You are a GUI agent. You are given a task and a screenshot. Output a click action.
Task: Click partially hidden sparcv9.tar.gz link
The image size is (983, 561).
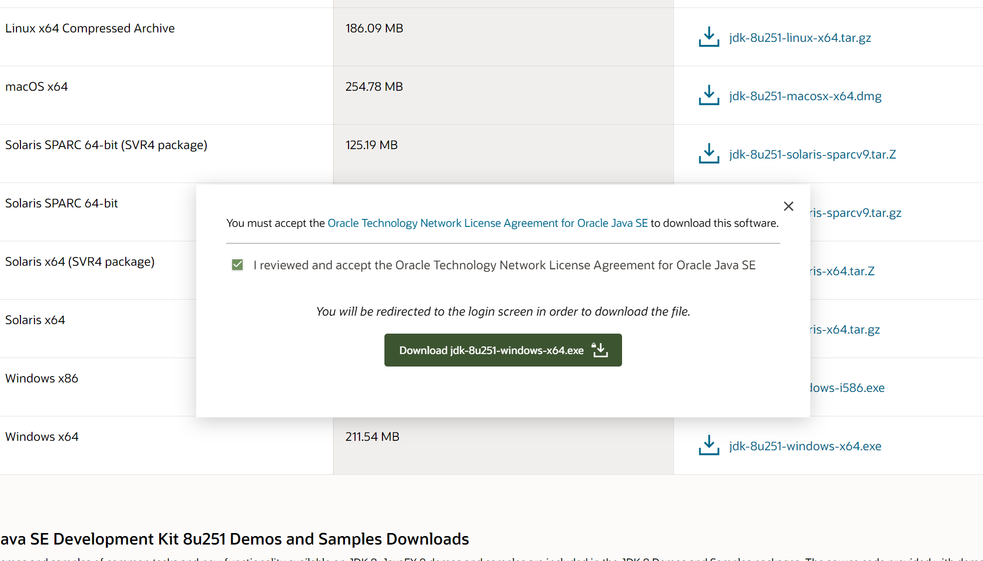coord(856,213)
